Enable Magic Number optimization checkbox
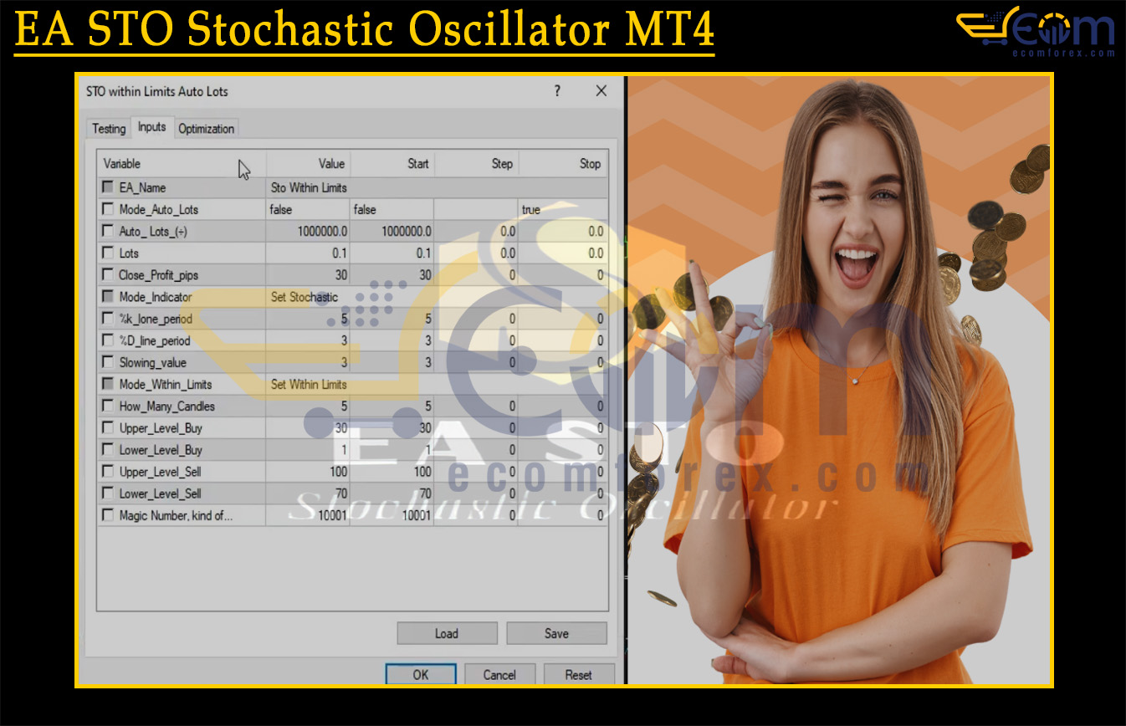The width and height of the screenshot is (1126, 726). tap(108, 515)
